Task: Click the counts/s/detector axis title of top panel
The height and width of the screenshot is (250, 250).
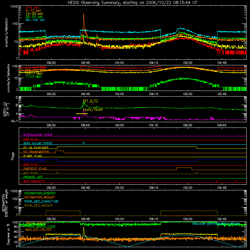Action: 6,32
